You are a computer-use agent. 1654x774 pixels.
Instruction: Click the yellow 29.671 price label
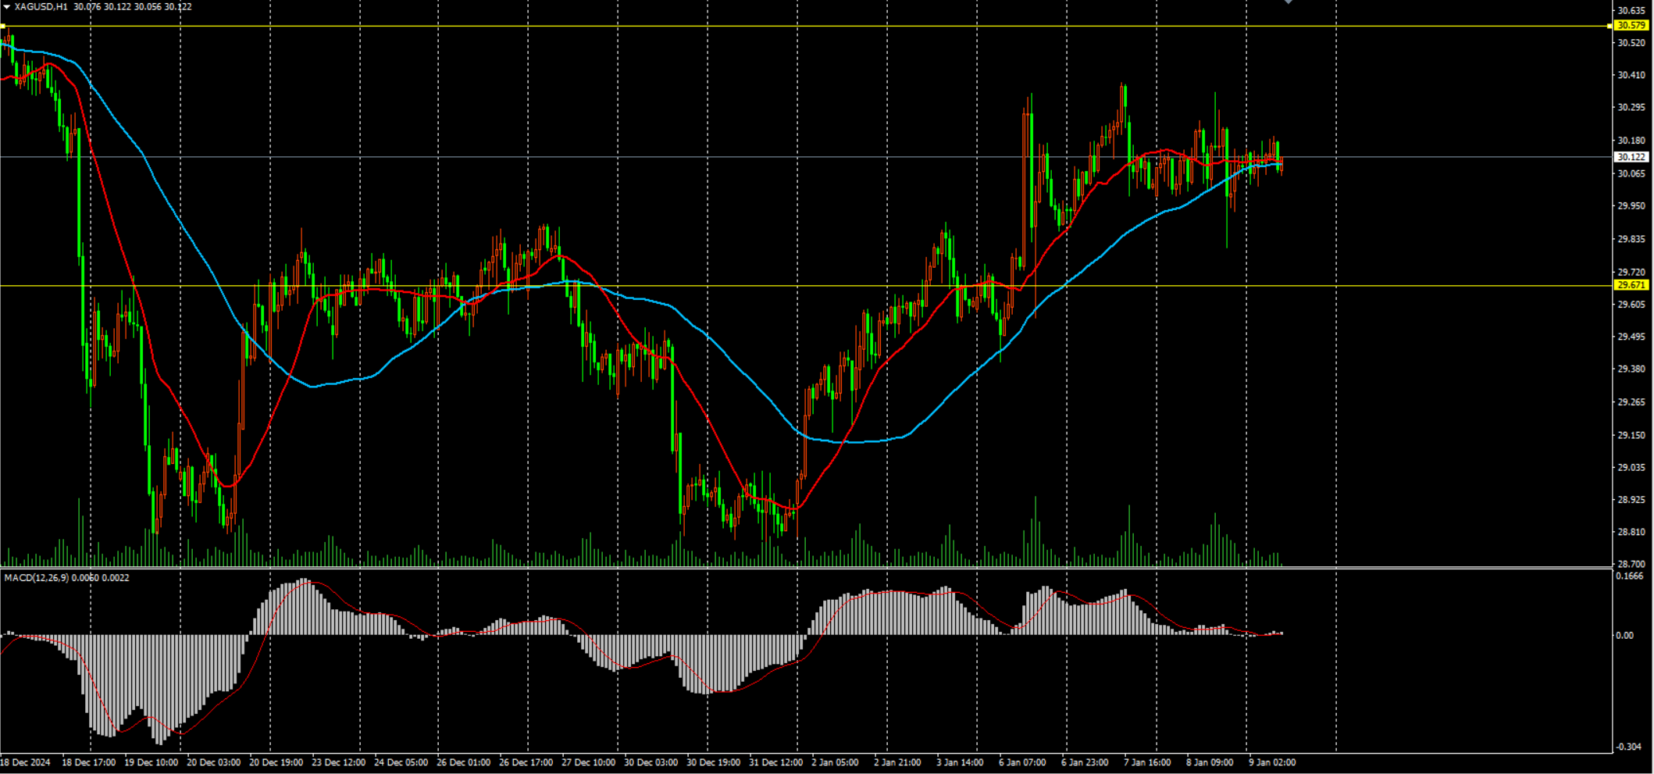pos(1631,286)
